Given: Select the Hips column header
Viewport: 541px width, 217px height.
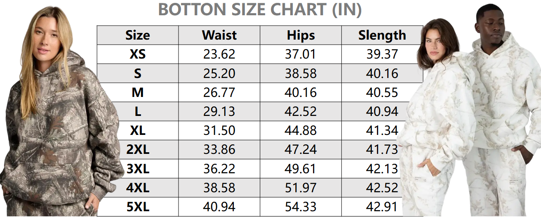Looking at the screenshot, I should 301,35.
